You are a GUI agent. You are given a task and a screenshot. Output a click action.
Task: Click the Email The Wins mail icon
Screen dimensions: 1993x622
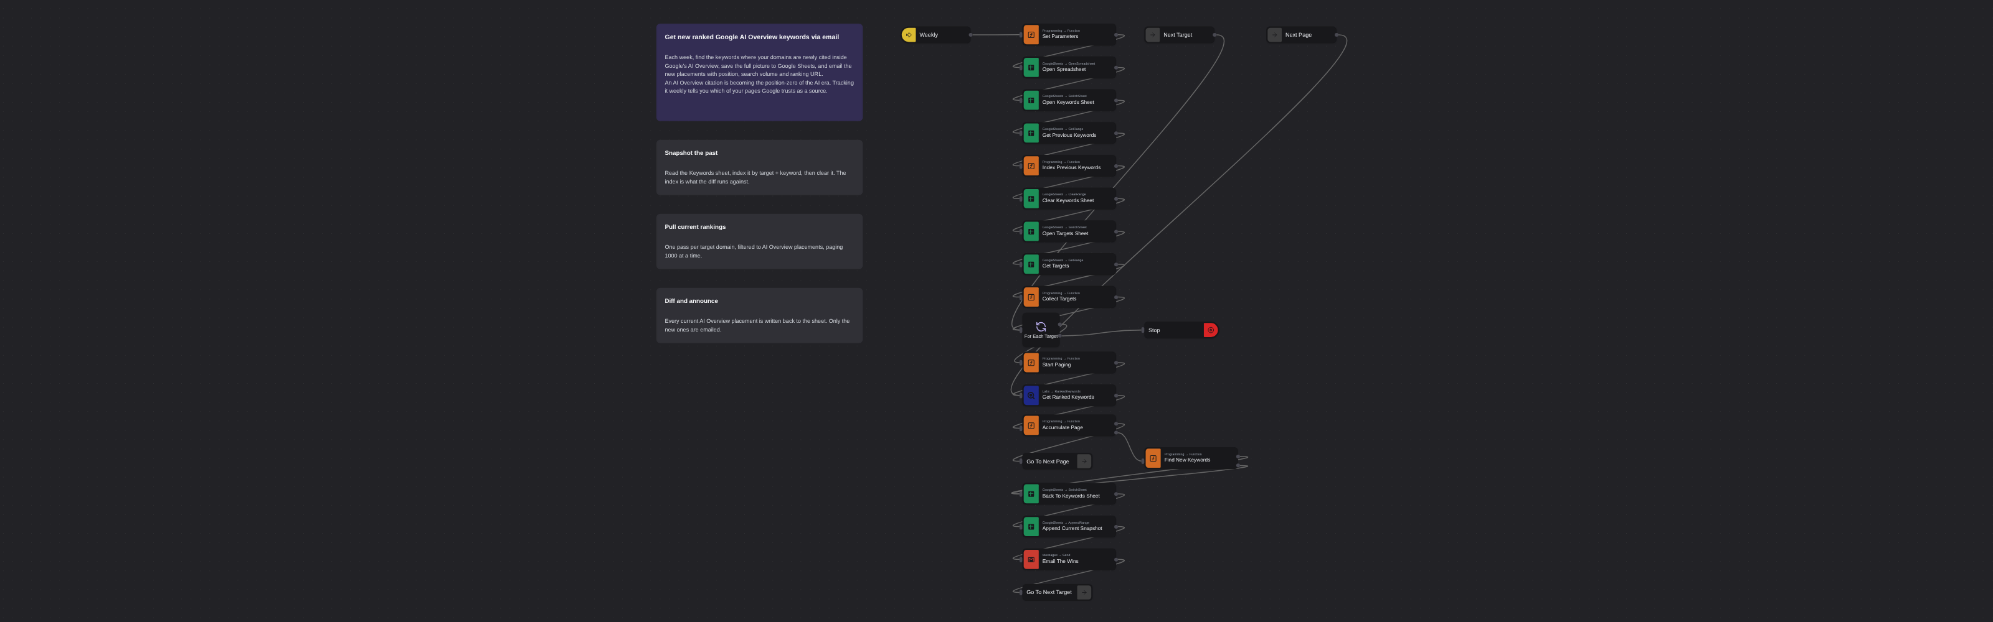click(1031, 560)
